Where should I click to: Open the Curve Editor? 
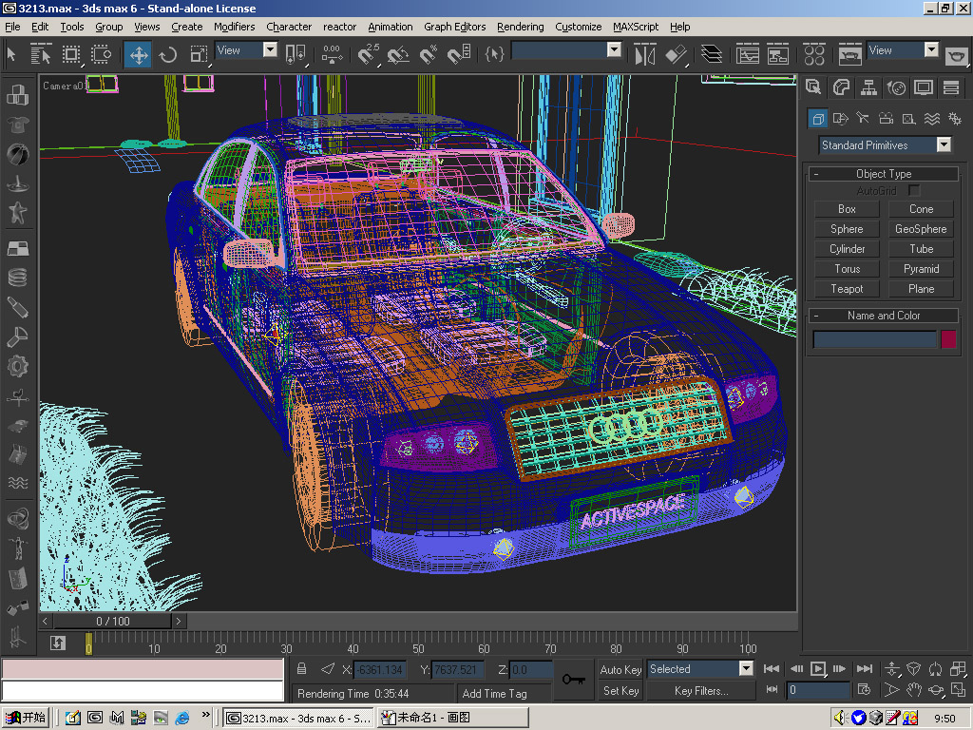point(747,54)
